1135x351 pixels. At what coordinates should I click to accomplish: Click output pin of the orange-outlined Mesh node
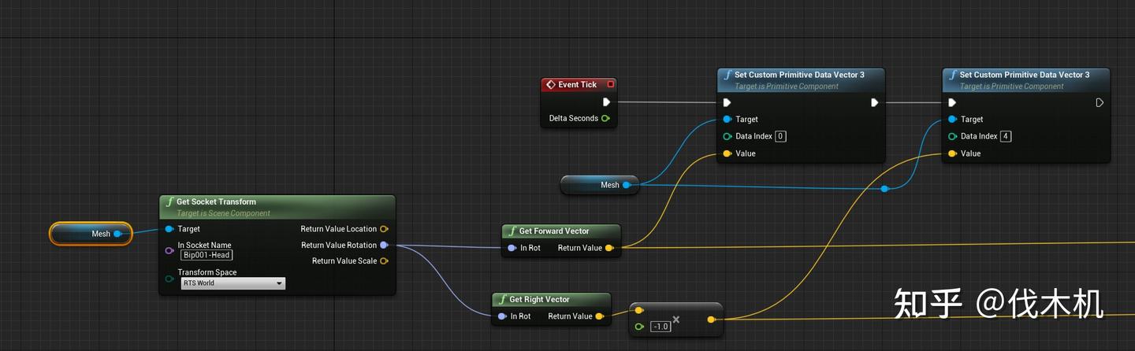[117, 234]
